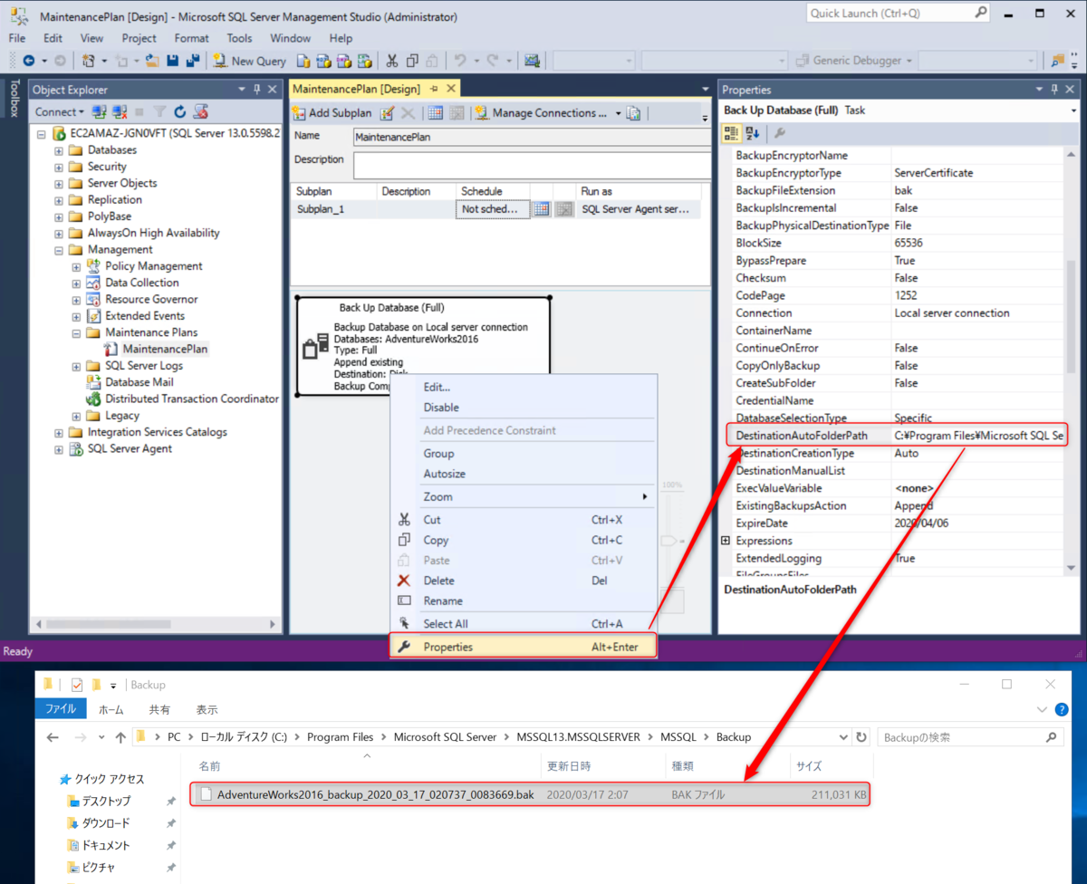Expand the SQL Server Agent tree node
The height and width of the screenshot is (884, 1087).
click(59, 449)
